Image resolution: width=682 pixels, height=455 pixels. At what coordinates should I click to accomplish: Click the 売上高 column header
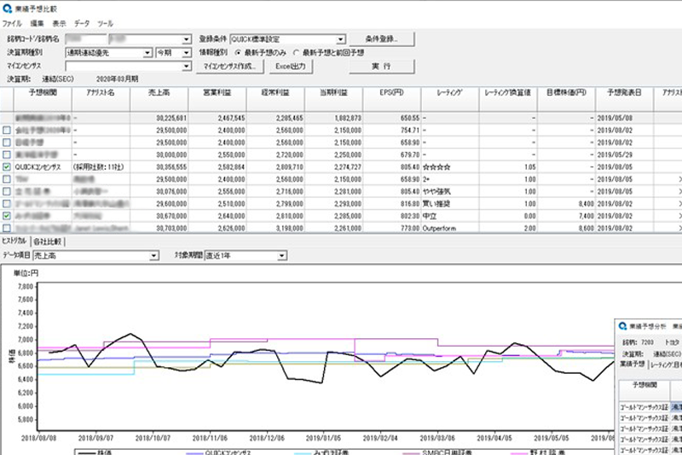coord(159,99)
